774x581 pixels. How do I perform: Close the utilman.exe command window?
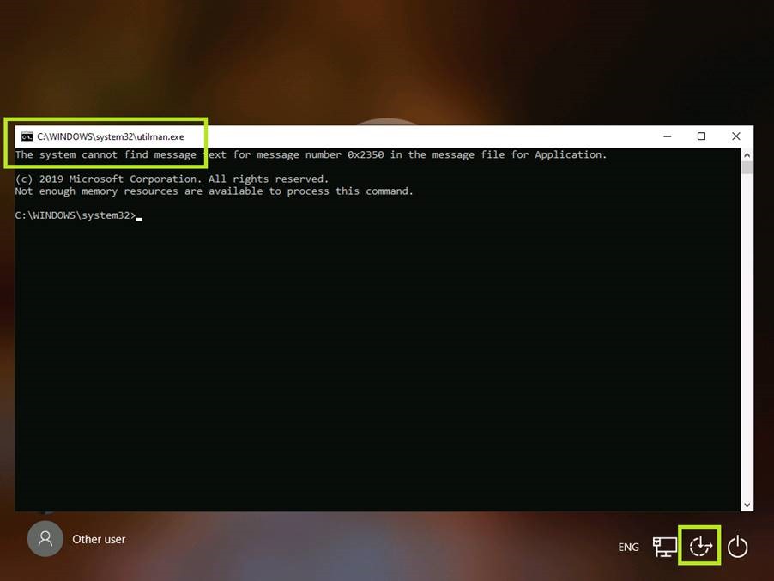click(735, 136)
